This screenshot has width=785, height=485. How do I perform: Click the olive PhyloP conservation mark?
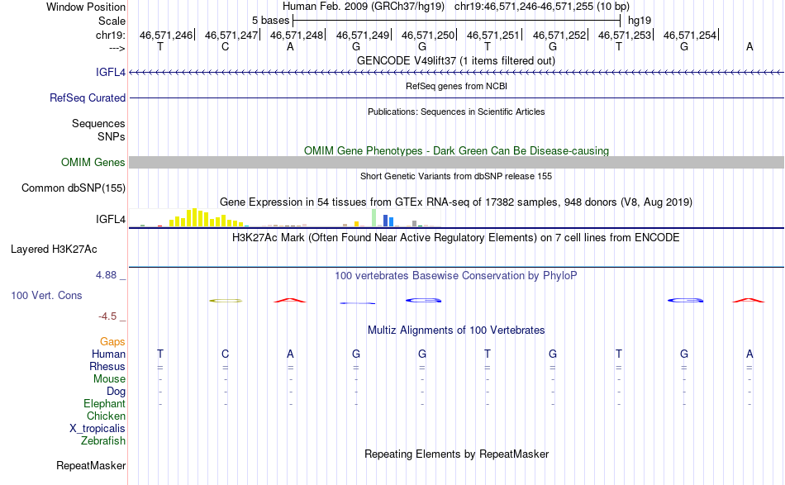226,301
